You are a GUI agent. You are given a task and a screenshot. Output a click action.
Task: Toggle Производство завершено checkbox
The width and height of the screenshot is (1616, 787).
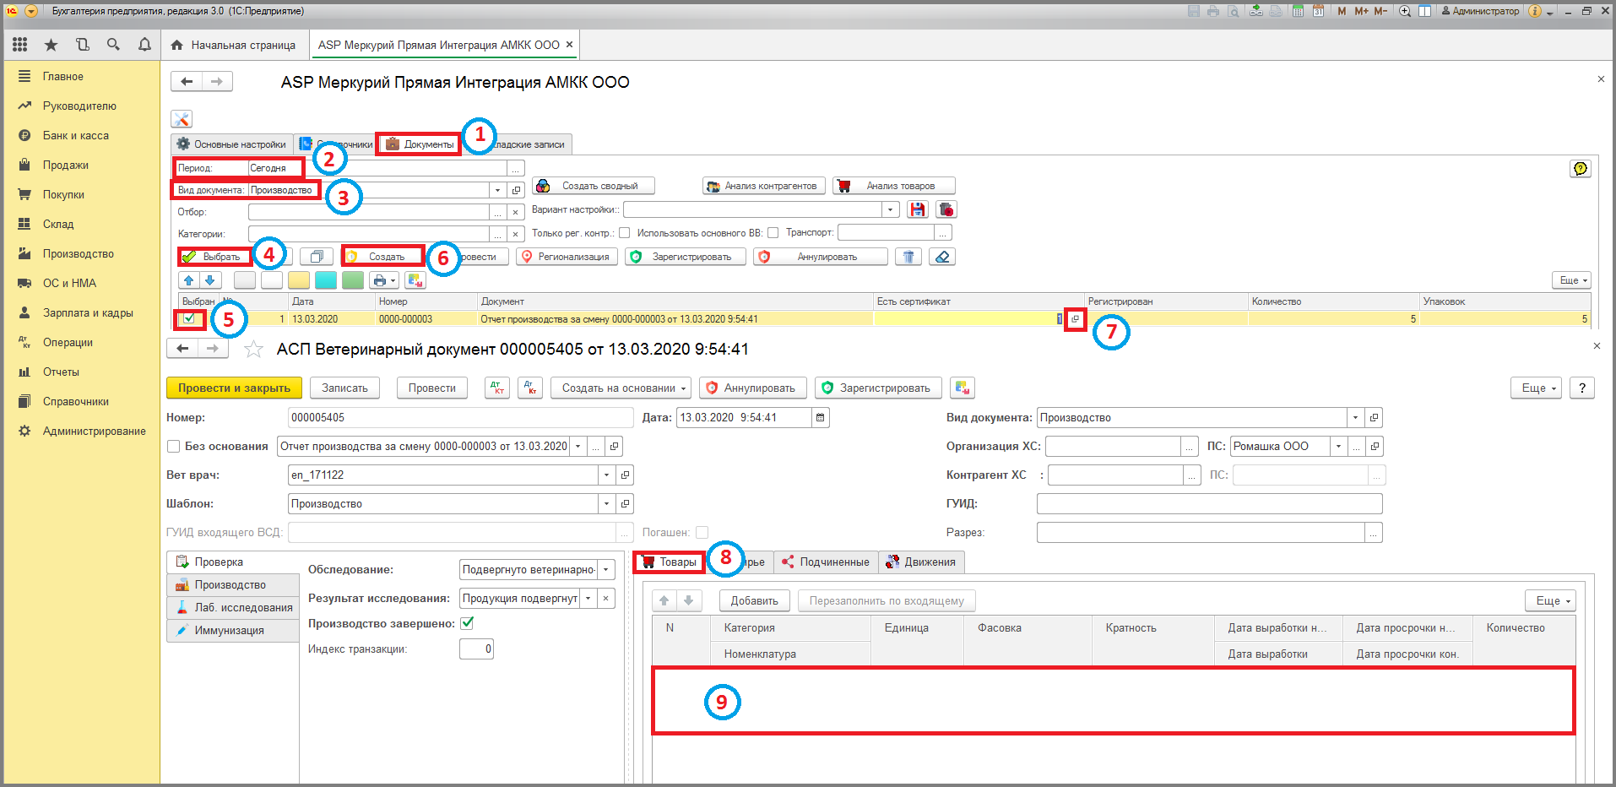click(467, 623)
